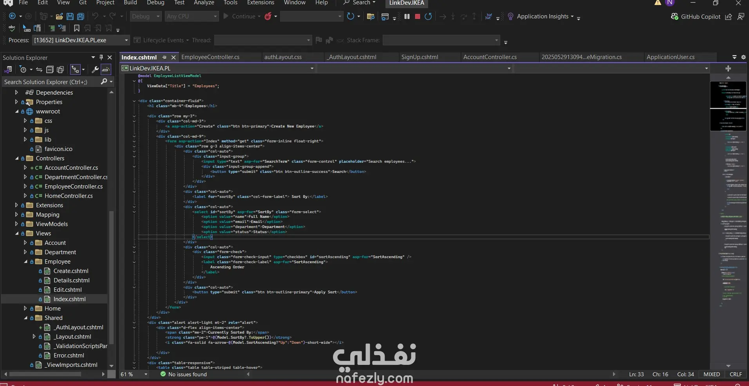749x386 pixels.
Task: Click the No issues found status indicator
Action: coord(183,374)
